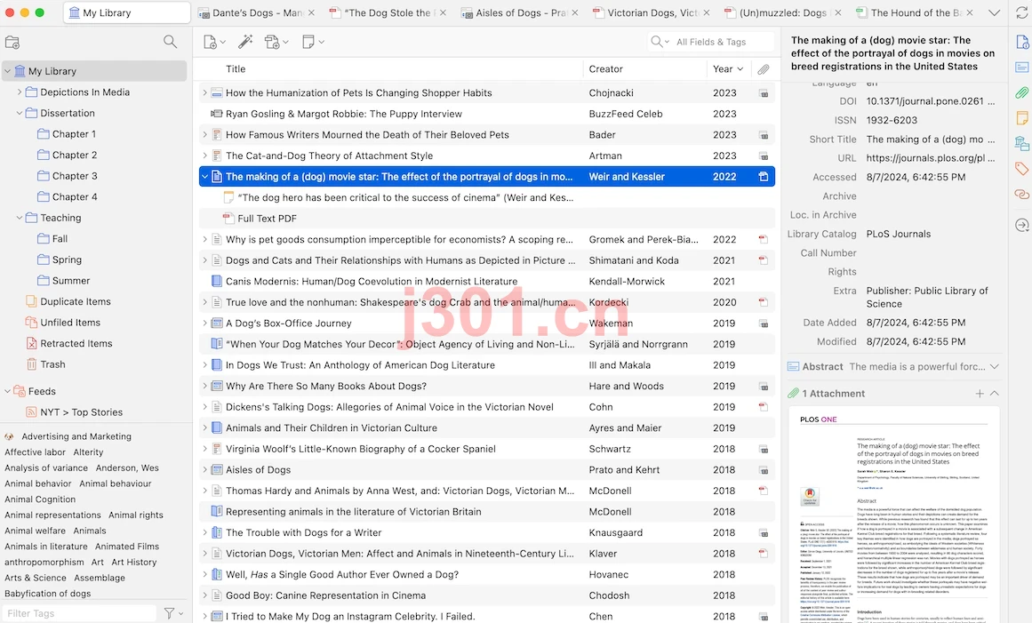Close the Aisles of Dogs tab
The width and height of the screenshot is (1032, 623).
[575, 12]
